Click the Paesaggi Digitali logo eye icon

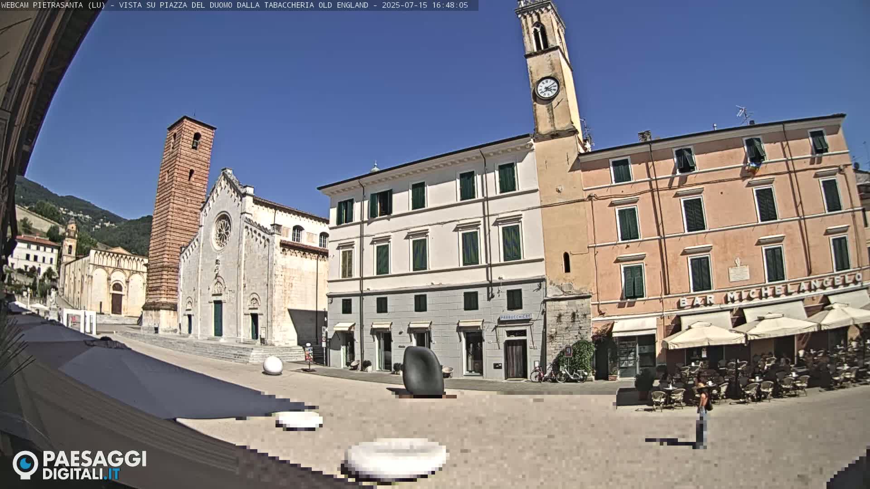coord(25,465)
